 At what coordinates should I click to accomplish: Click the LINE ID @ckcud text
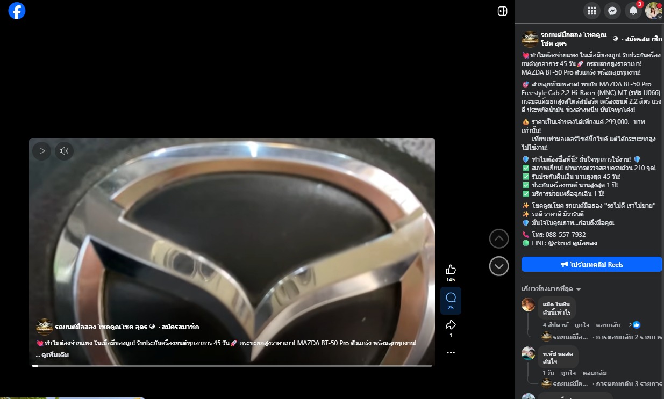coord(558,243)
